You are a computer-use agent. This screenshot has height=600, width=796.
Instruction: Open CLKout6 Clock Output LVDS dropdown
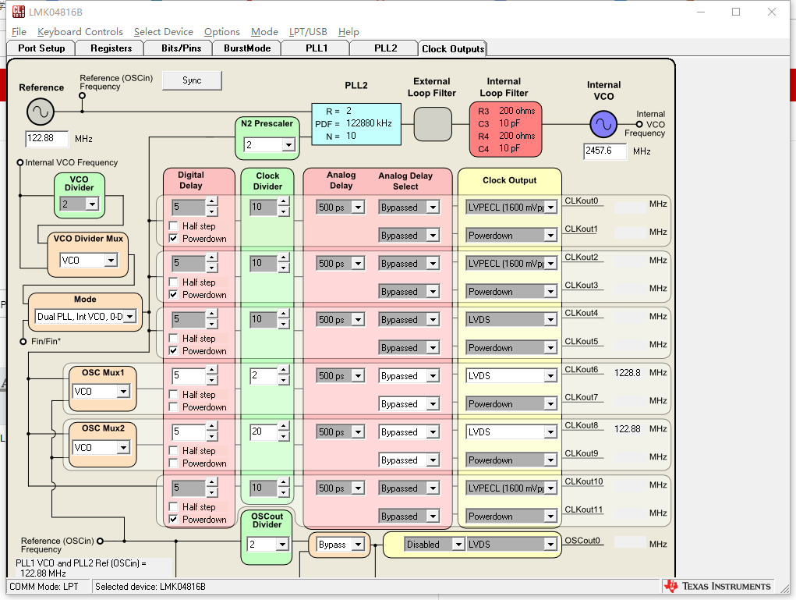(x=552, y=376)
